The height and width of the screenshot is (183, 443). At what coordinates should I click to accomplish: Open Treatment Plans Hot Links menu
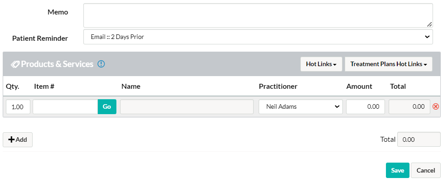(389, 64)
